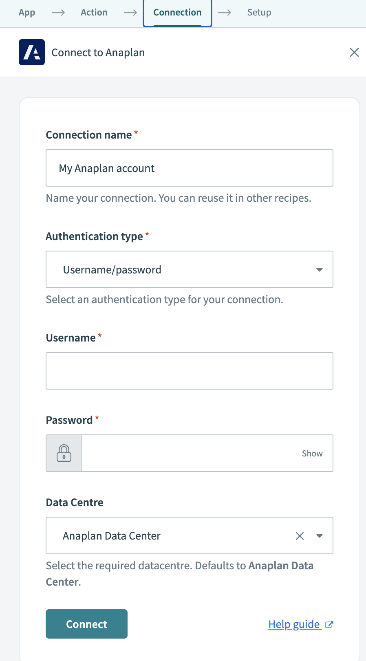Select the Action step in the progress bar
The width and height of the screenshot is (366, 661).
click(94, 13)
